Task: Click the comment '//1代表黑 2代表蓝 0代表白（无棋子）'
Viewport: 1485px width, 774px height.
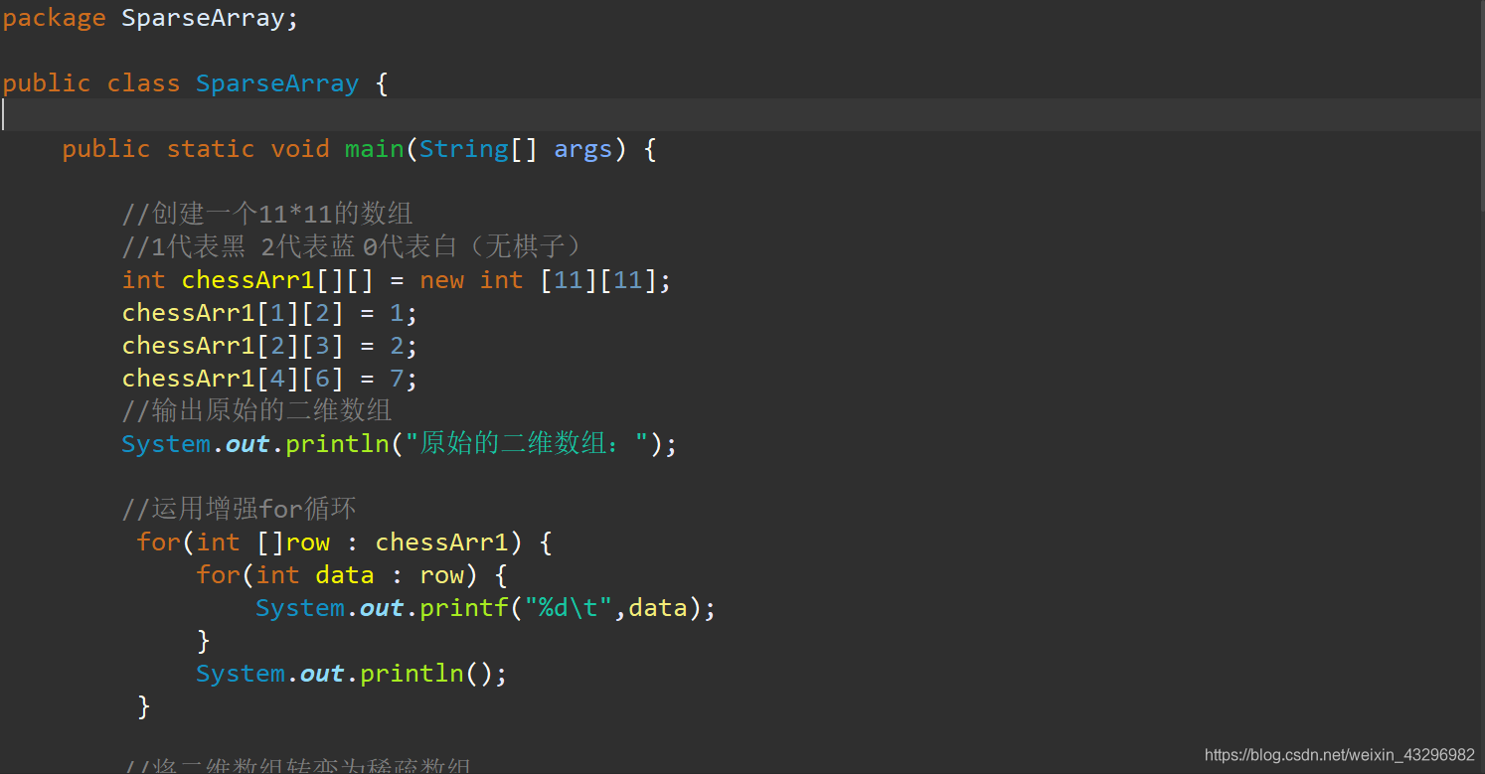Action: coord(358,246)
